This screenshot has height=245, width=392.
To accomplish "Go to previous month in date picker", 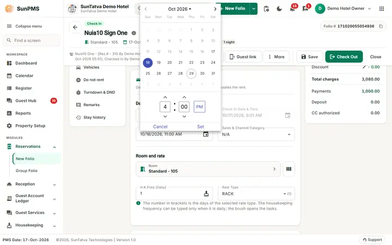I will (x=146, y=9).
